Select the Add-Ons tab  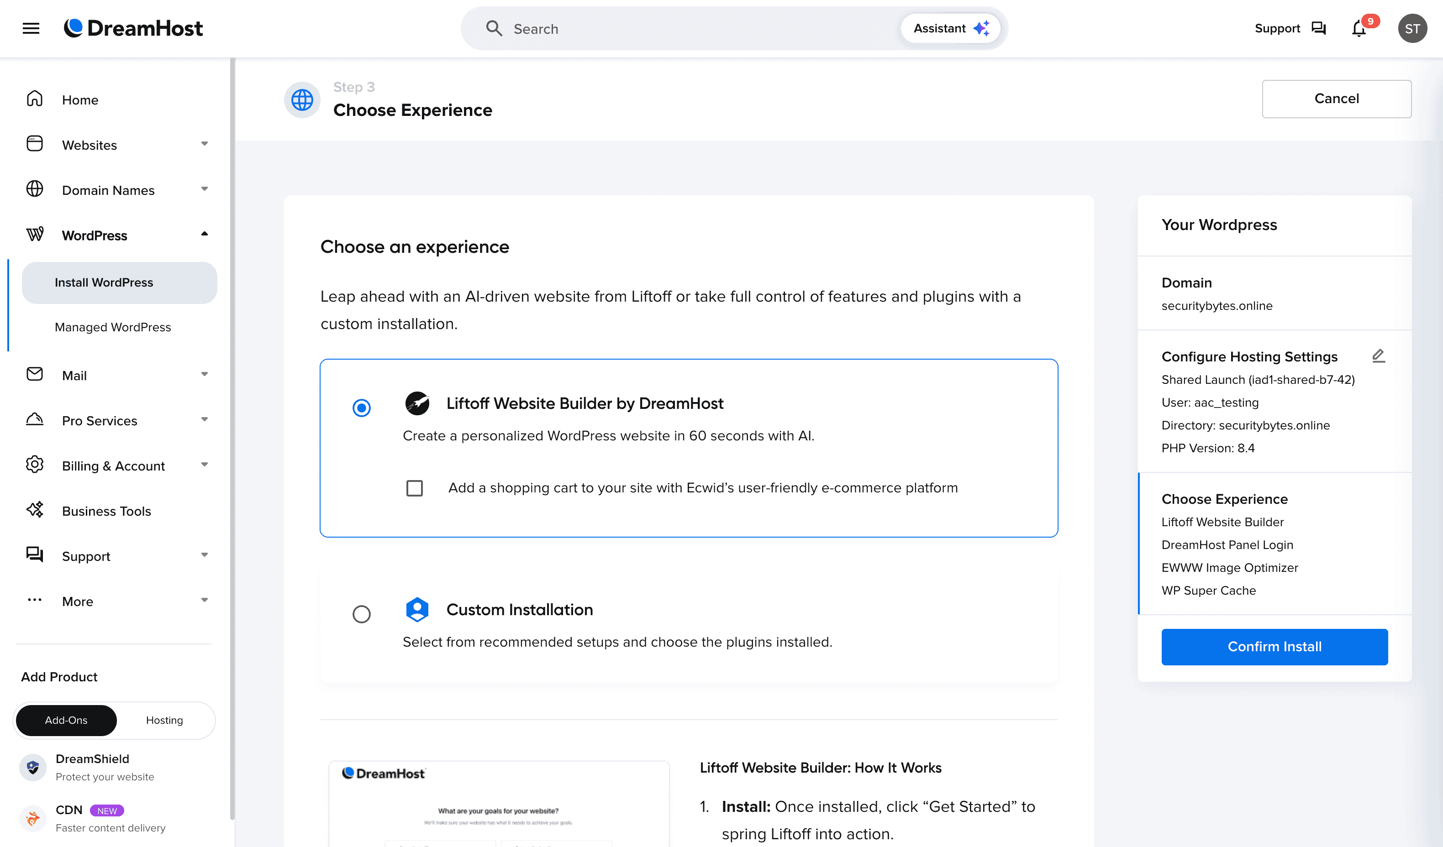coord(65,720)
